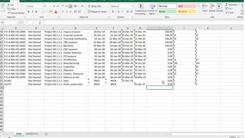
Task: Expand the Merge & Center dropdown arrow
Action: (109, 12)
